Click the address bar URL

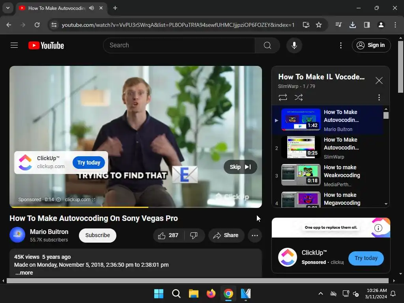[178, 25]
